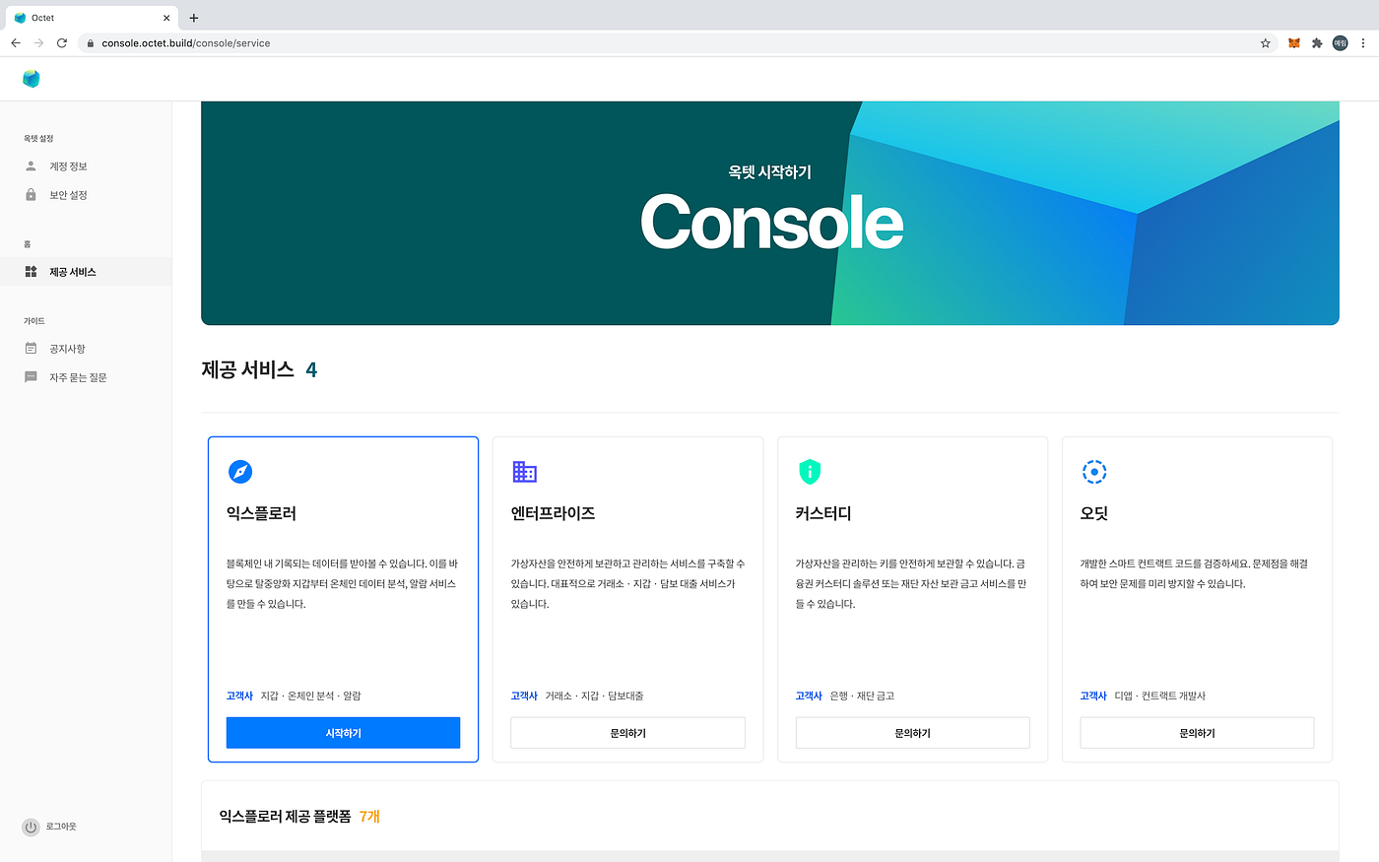Click the 커스터디 card title
Viewport: 1379px width, 862px height.
(x=823, y=513)
